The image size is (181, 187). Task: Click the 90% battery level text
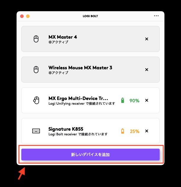coord(134,101)
